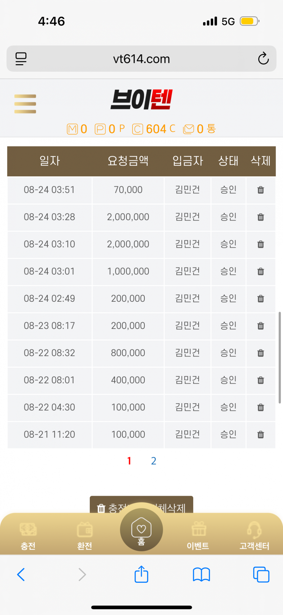This screenshot has height=615, width=283.
Task: Open the Safari tabs overview icon
Action: pyautogui.click(x=261, y=575)
